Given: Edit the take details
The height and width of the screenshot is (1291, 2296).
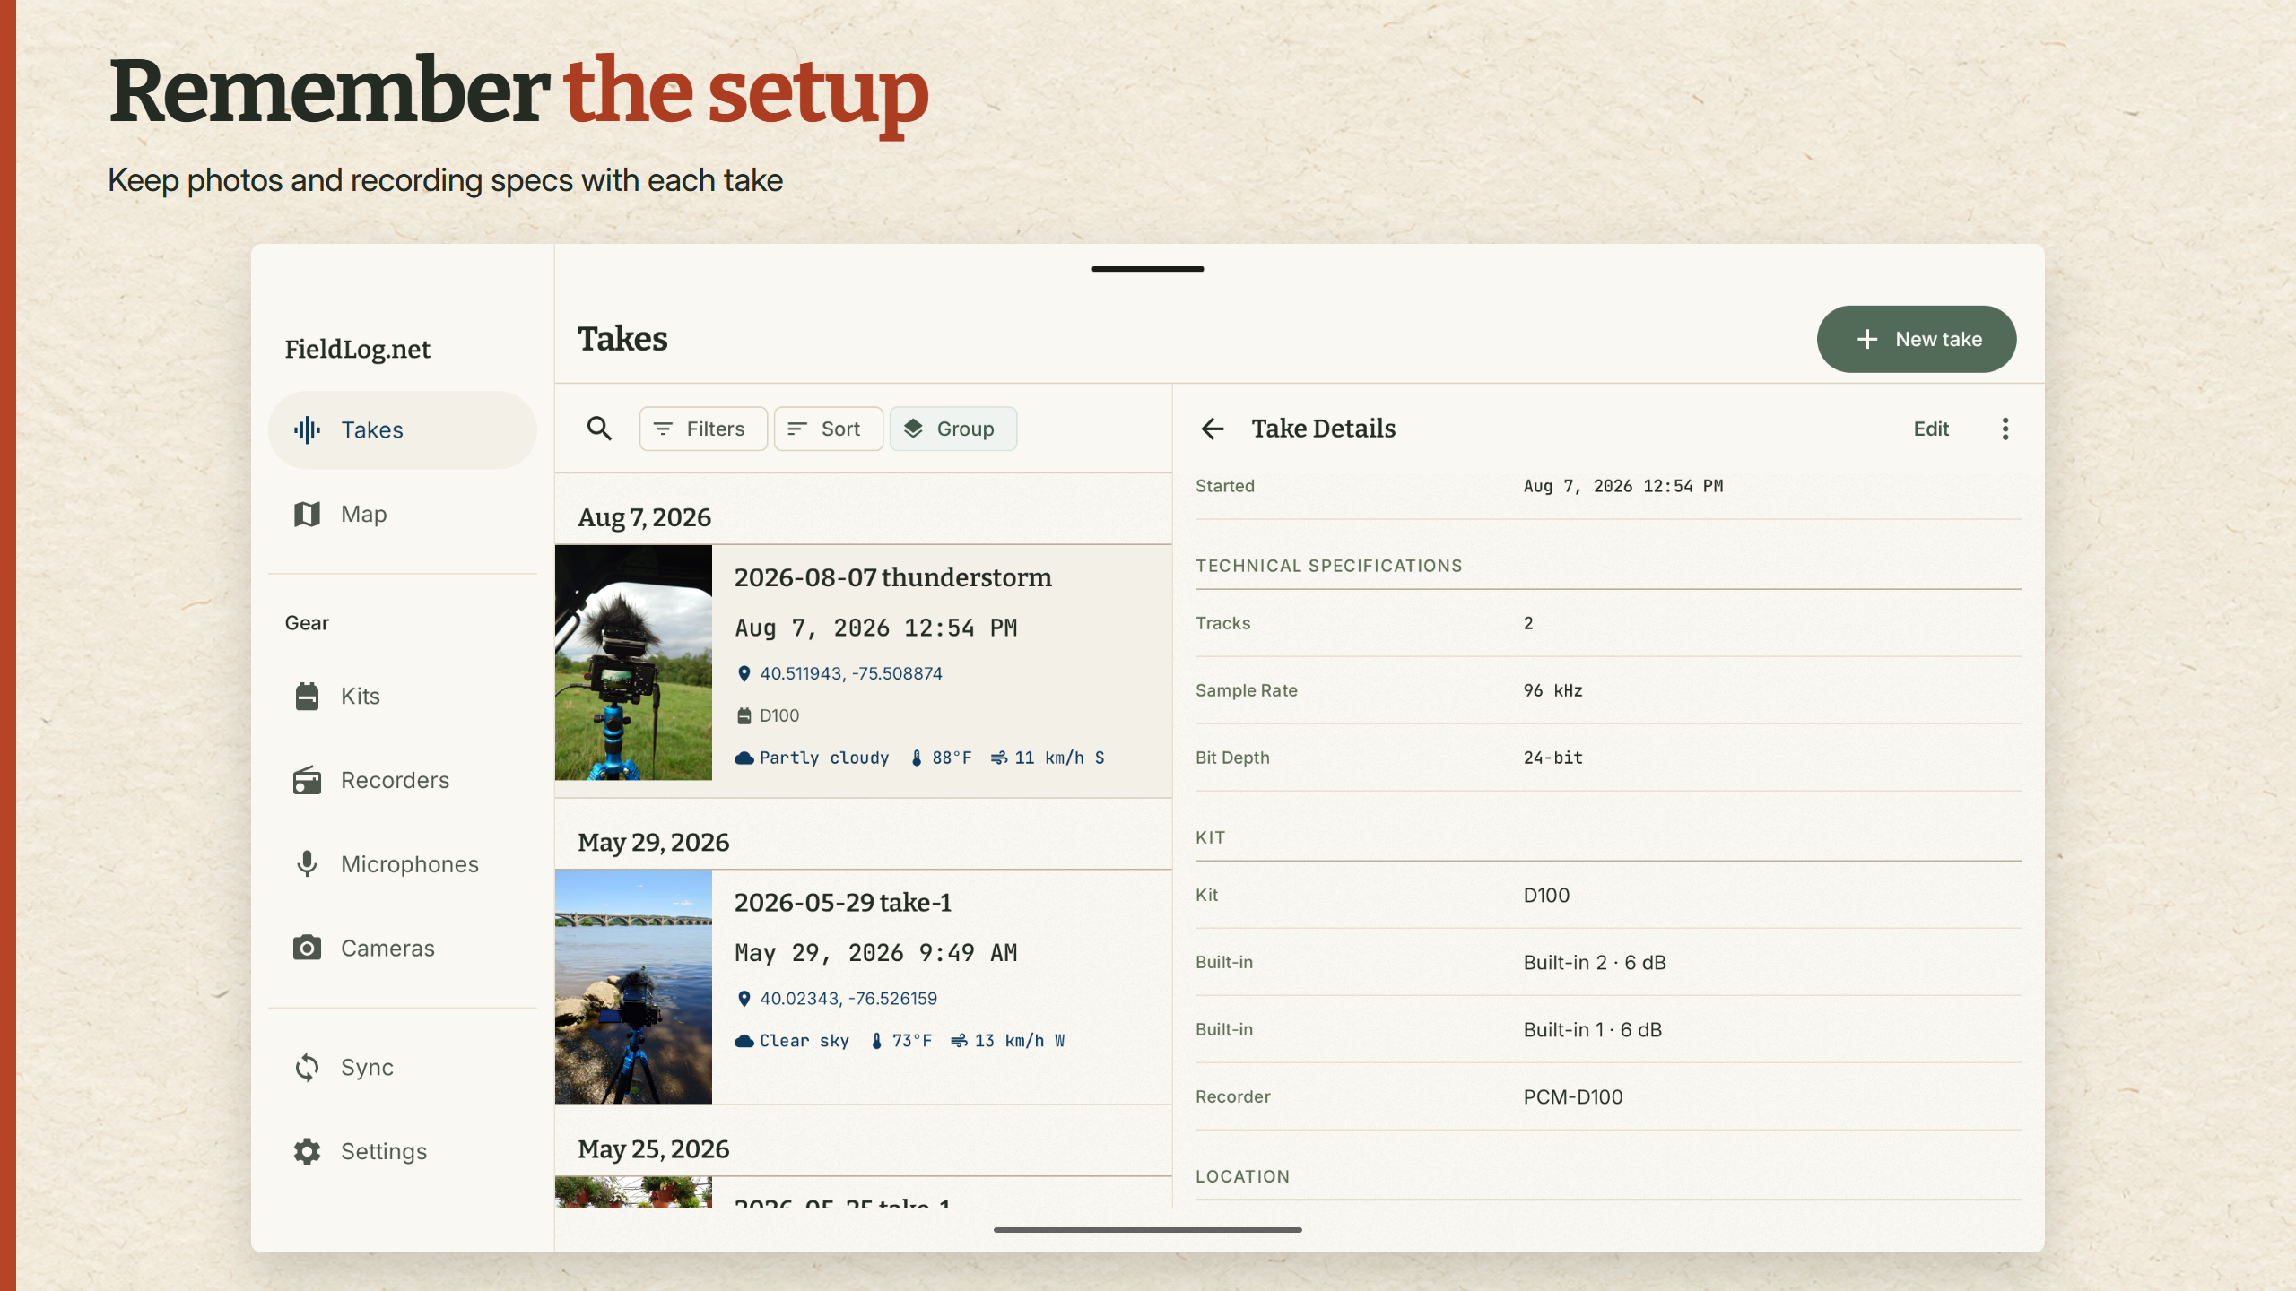Looking at the screenshot, I should pyautogui.click(x=1931, y=429).
